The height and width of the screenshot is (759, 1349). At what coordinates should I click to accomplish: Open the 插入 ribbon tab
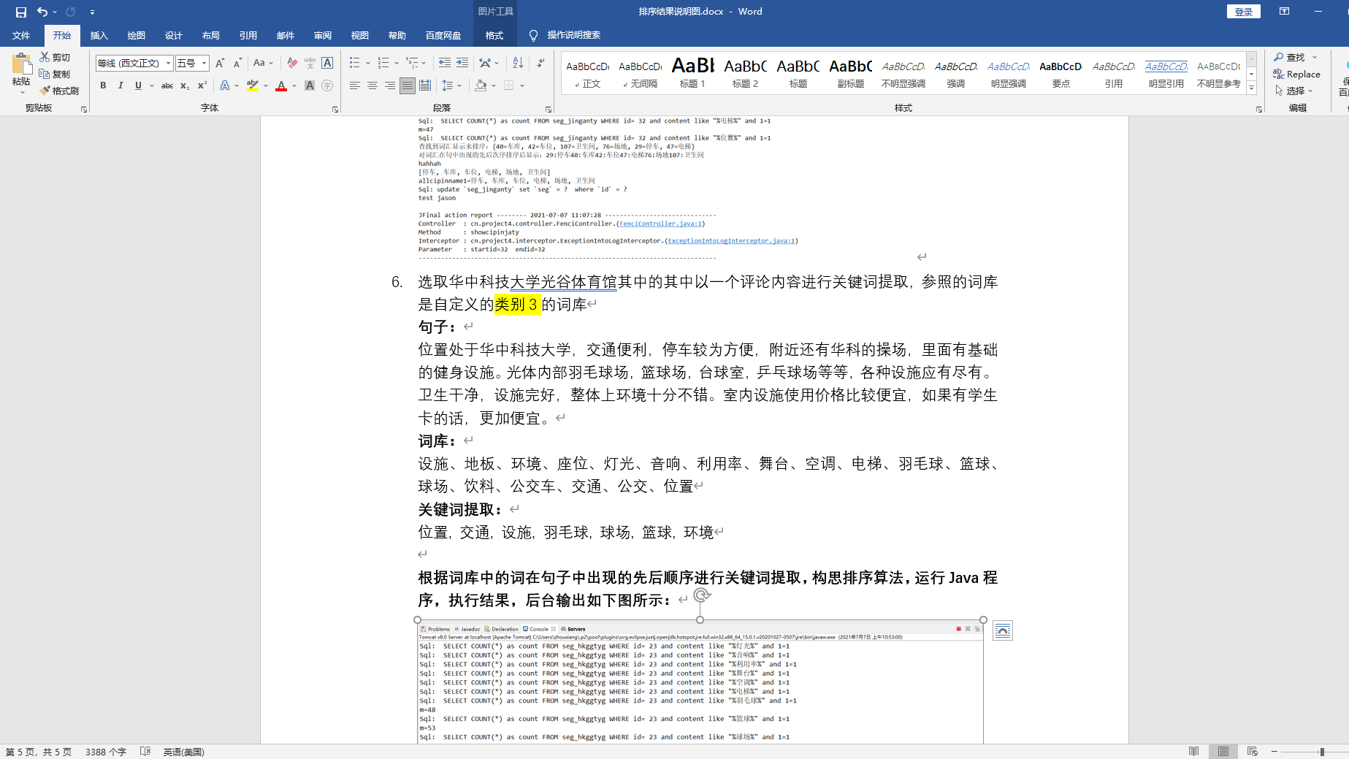coord(99,35)
